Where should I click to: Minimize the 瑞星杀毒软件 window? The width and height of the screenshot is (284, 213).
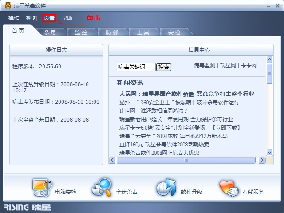tap(268, 6)
